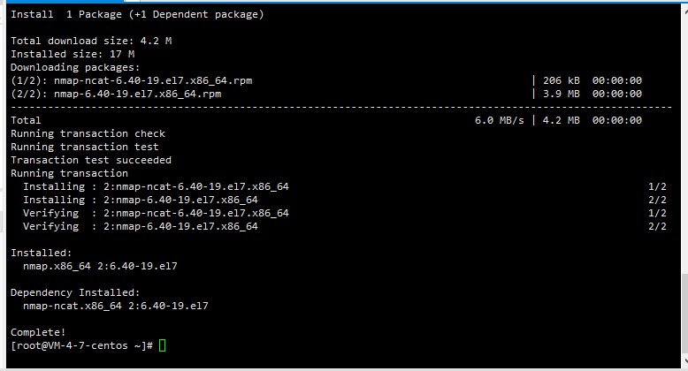Screen dimensions: 688x371
Task: Click the Install 1 Package summary line
Action: pos(137,14)
